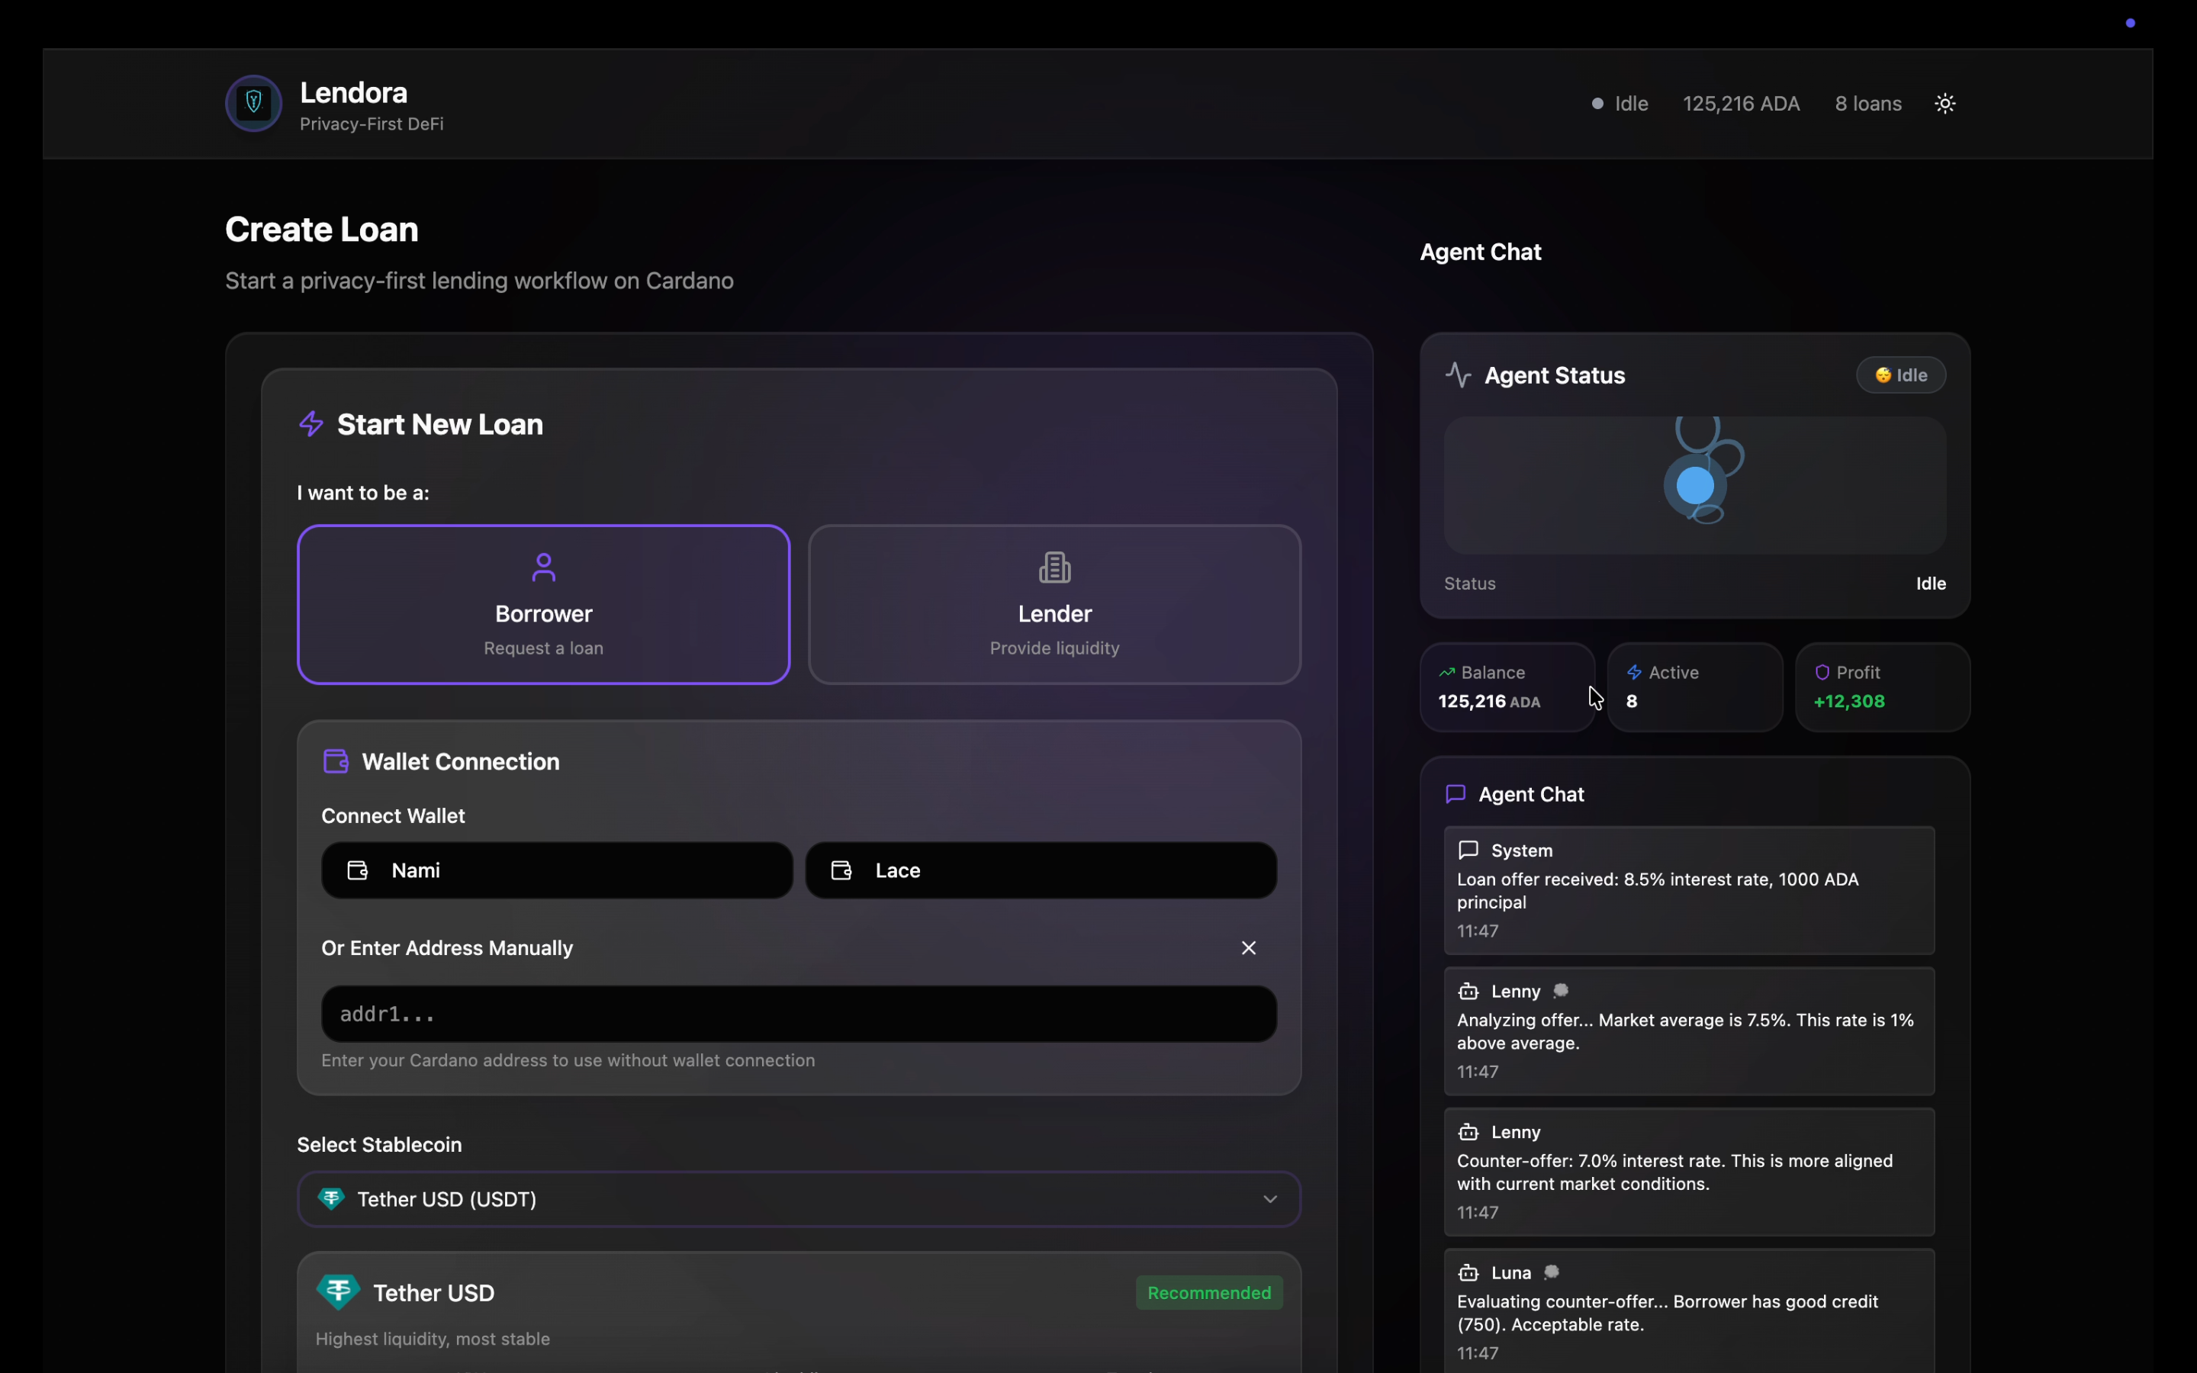Viewport: 2197px width, 1373px height.
Task: Connect the Lace wallet
Action: pos(1041,870)
